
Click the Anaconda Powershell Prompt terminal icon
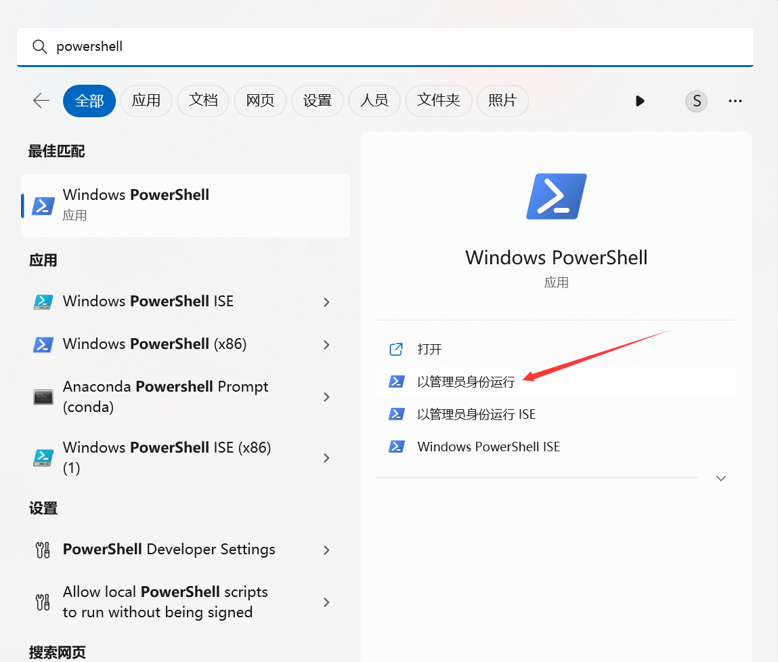point(43,397)
